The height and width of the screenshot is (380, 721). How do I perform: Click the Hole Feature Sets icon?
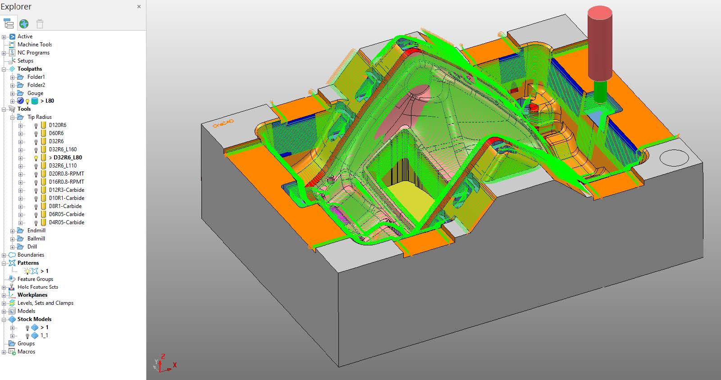click(12, 287)
